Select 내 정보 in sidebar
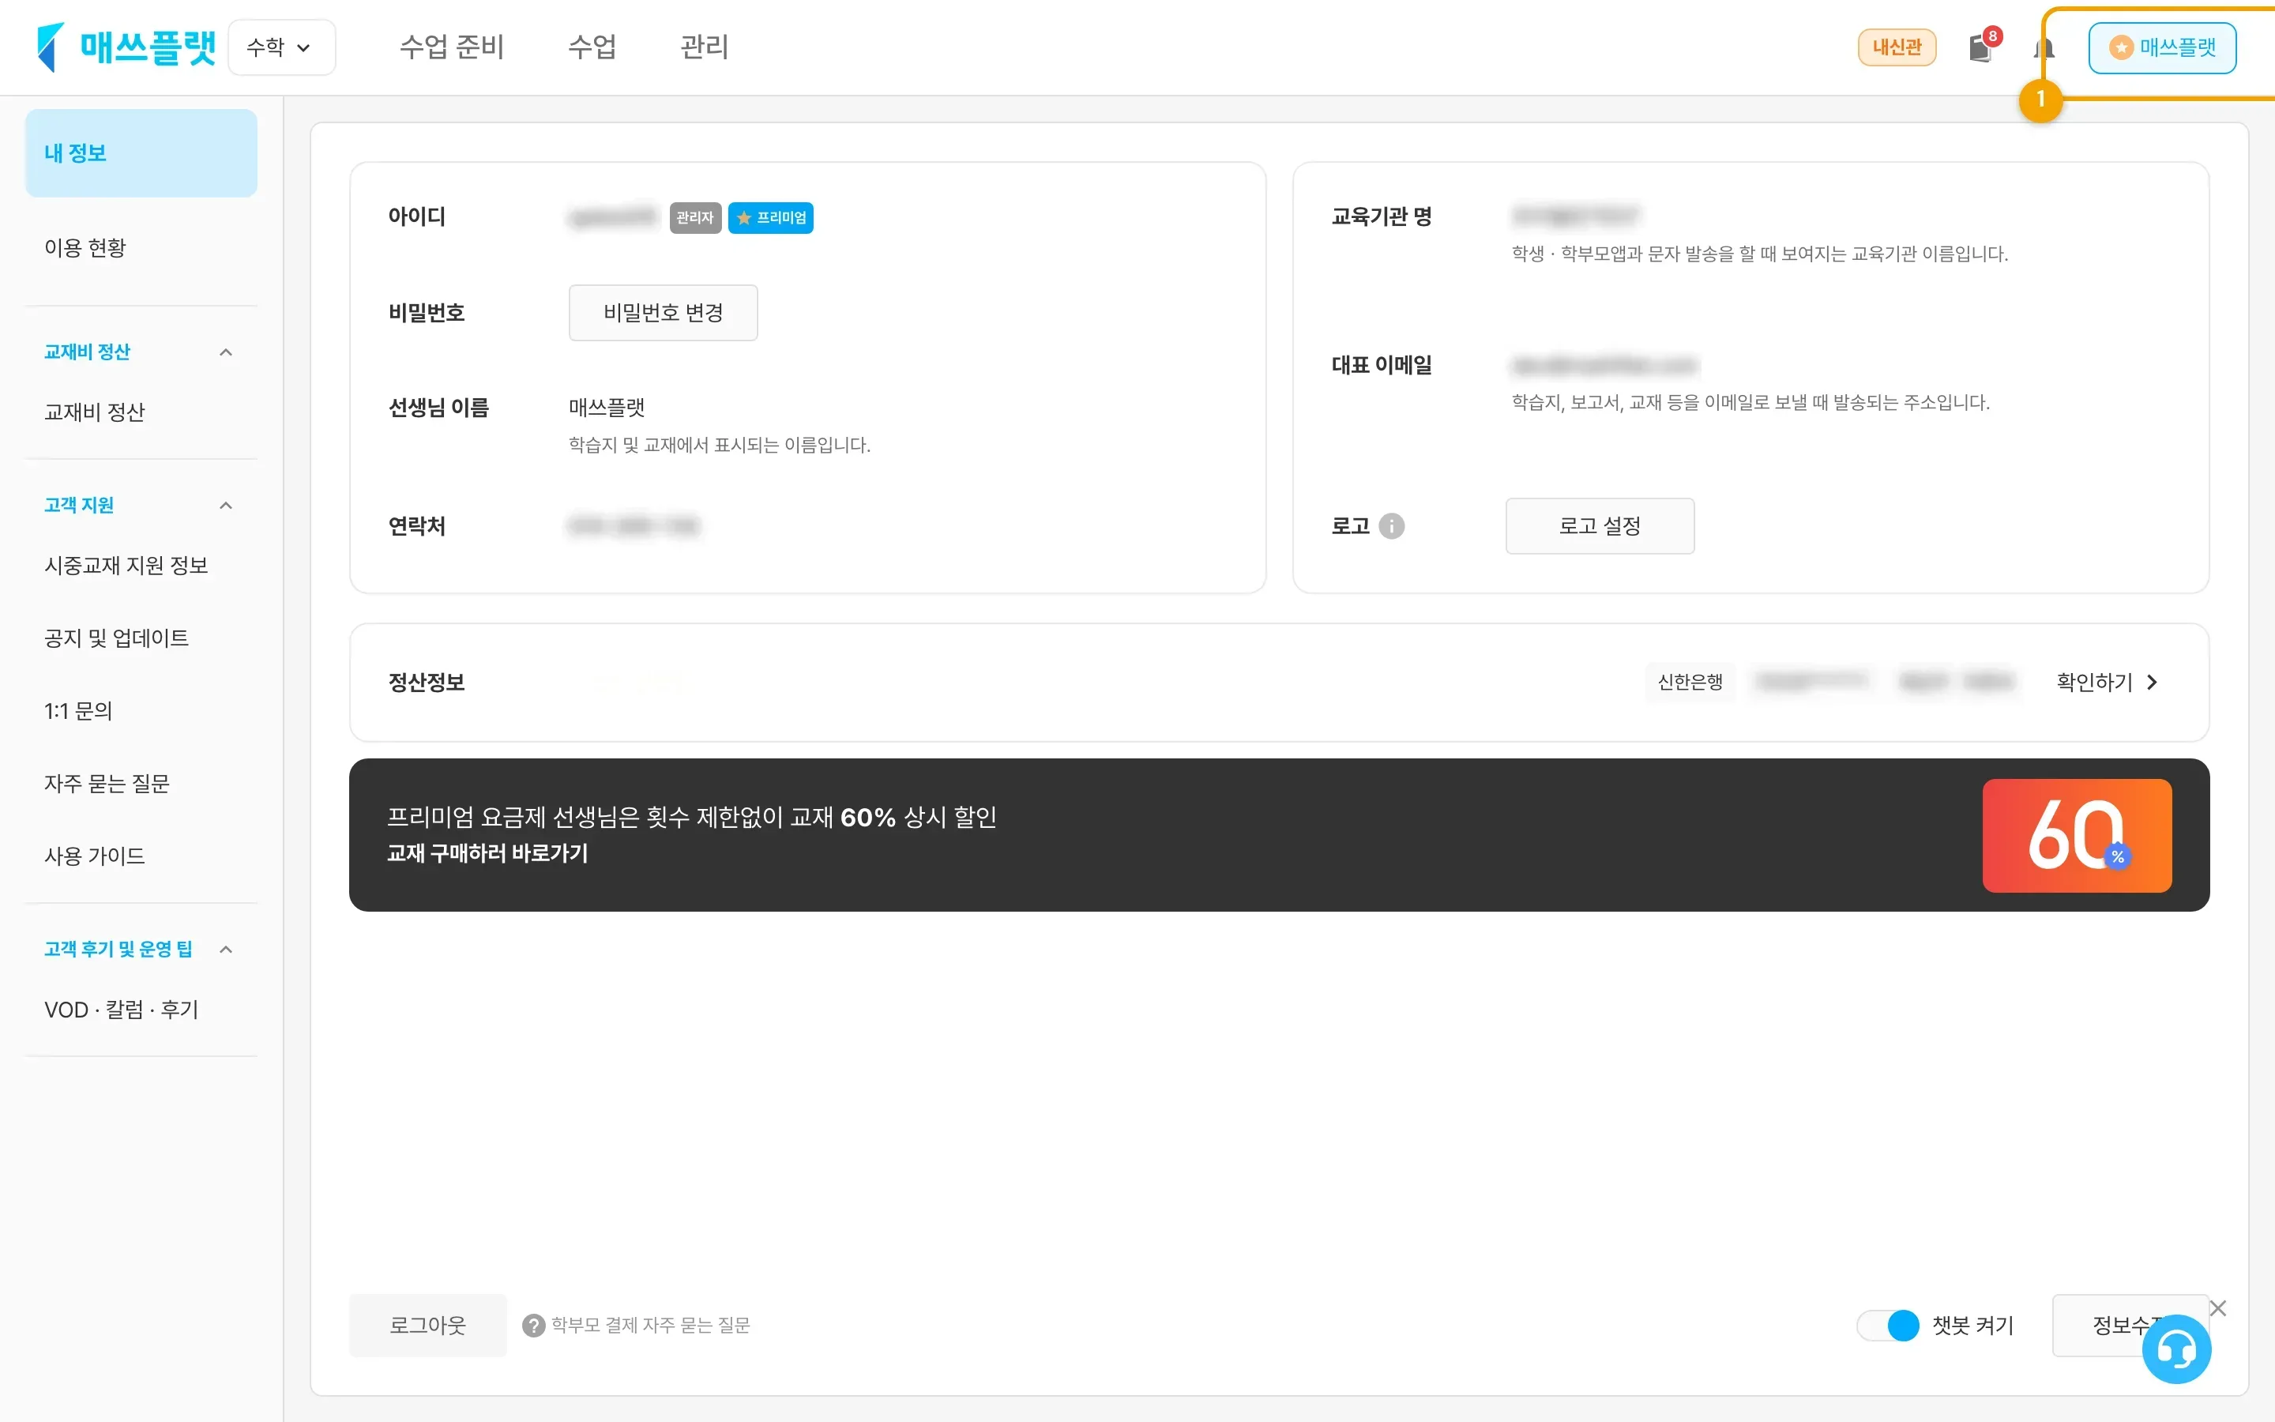 tap(141, 153)
